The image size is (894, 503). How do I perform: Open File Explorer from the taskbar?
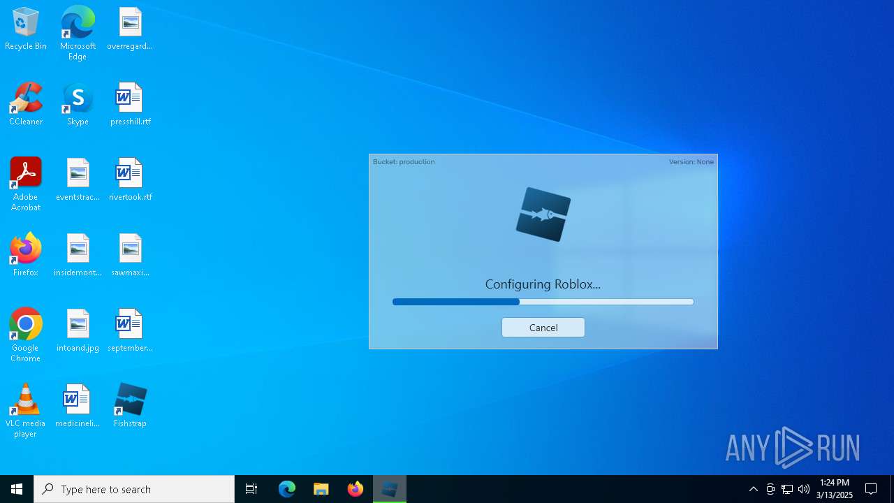click(321, 489)
